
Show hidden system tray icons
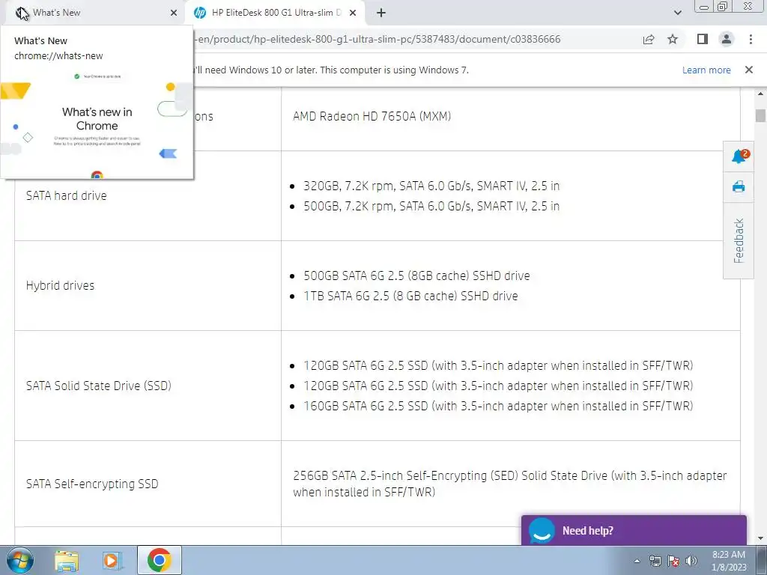(x=637, y=561)
